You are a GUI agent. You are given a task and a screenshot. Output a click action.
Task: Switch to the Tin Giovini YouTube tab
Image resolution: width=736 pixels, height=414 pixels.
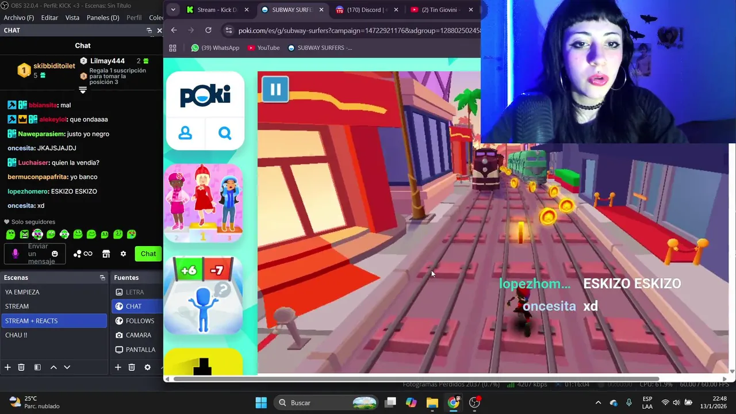[x=442, y=10]
